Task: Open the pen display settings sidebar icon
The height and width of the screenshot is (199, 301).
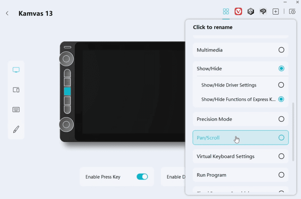Action: pyautogui.click(x=16, y=70)
